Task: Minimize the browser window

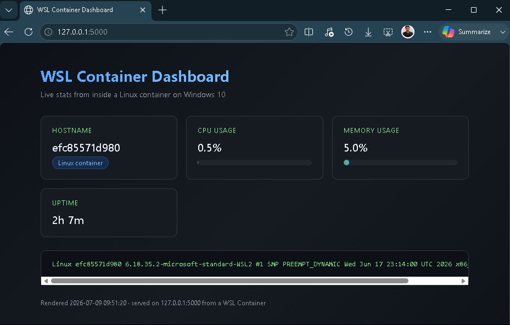Action: click(449, 10)
